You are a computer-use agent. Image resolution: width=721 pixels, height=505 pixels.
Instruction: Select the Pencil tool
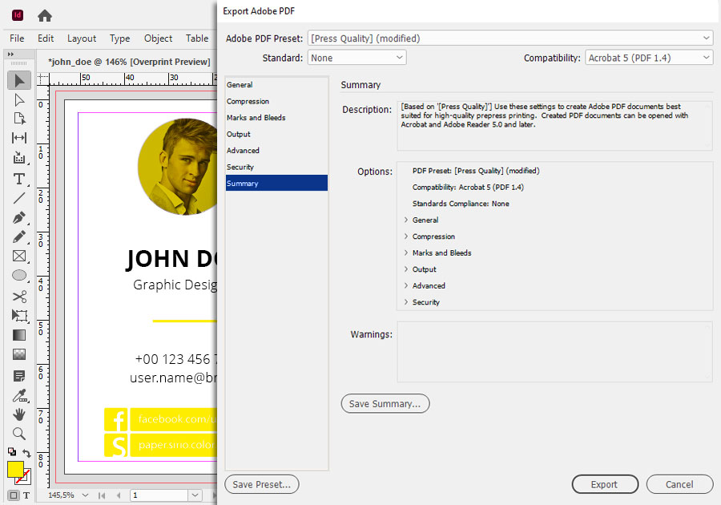point(19,236)
